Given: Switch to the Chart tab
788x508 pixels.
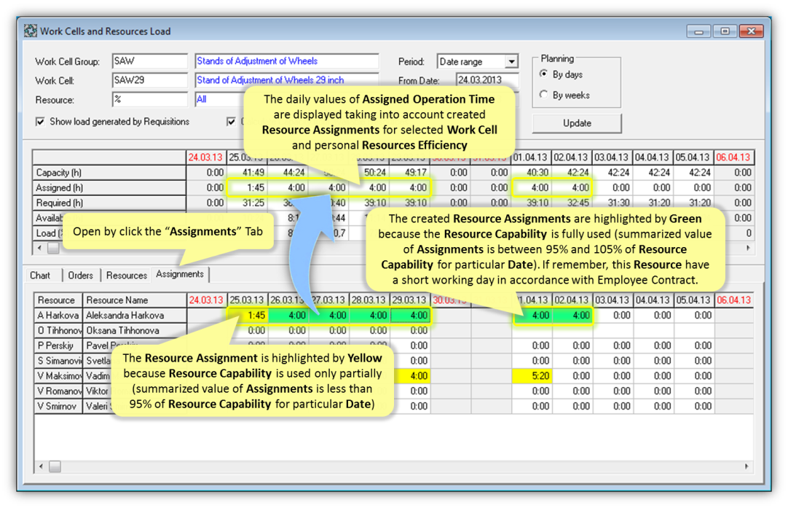Looking at the screenshot, I should [40, 276].
